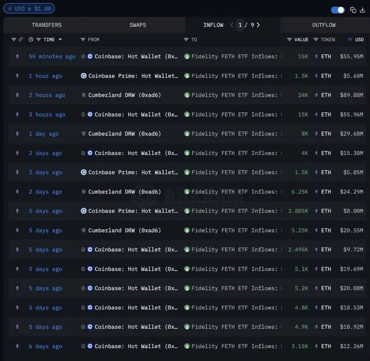Click Fidelity logo in the $29.68M row
370x361 pixels.
(187, 134)
